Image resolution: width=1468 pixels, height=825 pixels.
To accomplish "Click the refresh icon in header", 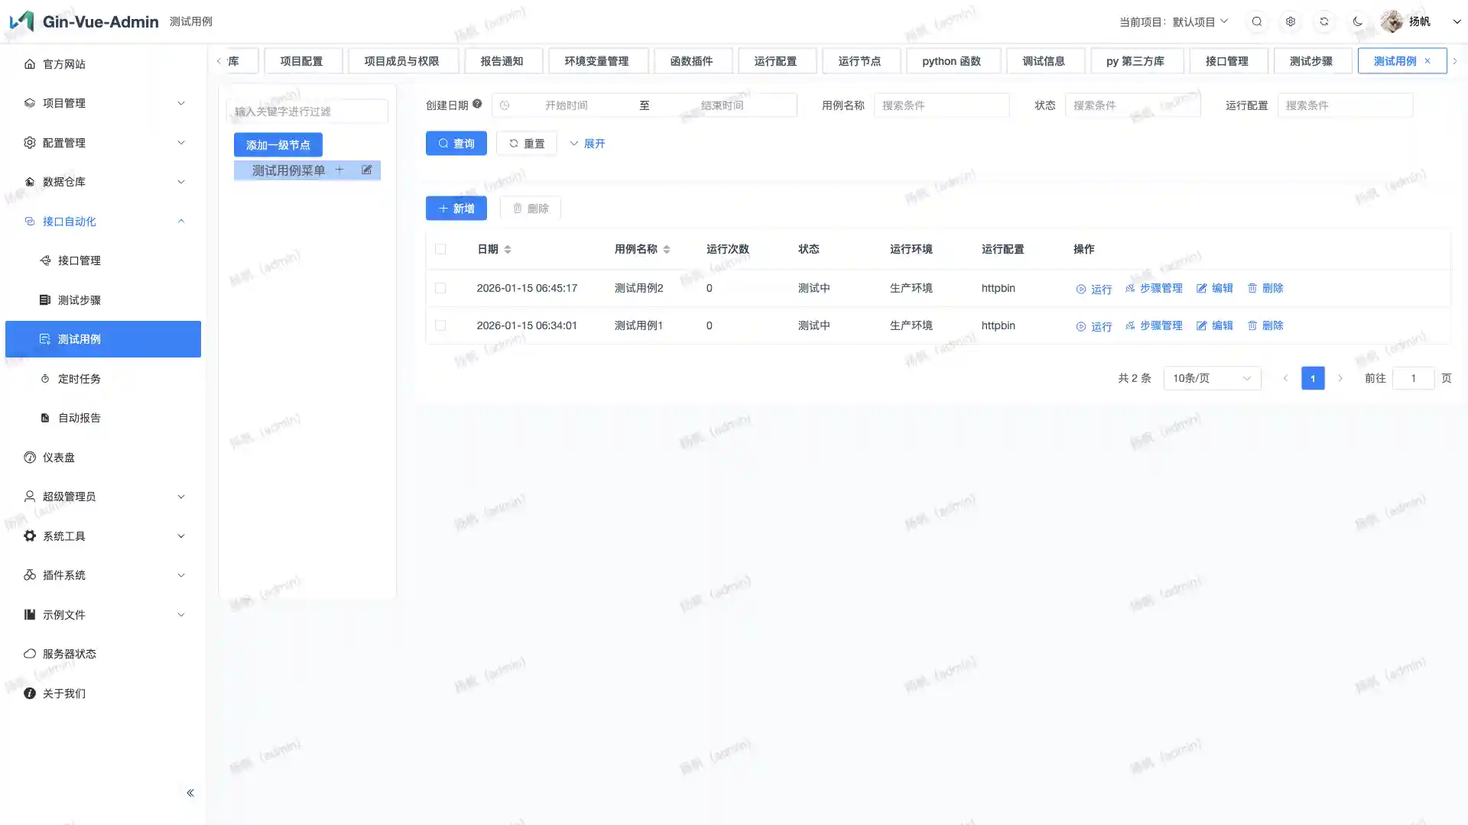I will click(1324, 21).
